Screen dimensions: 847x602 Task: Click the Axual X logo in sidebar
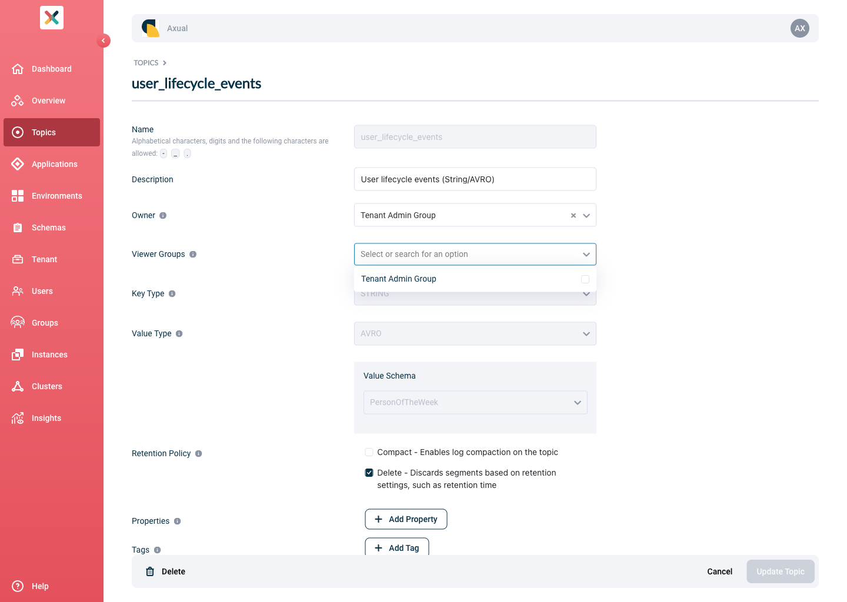52,18
